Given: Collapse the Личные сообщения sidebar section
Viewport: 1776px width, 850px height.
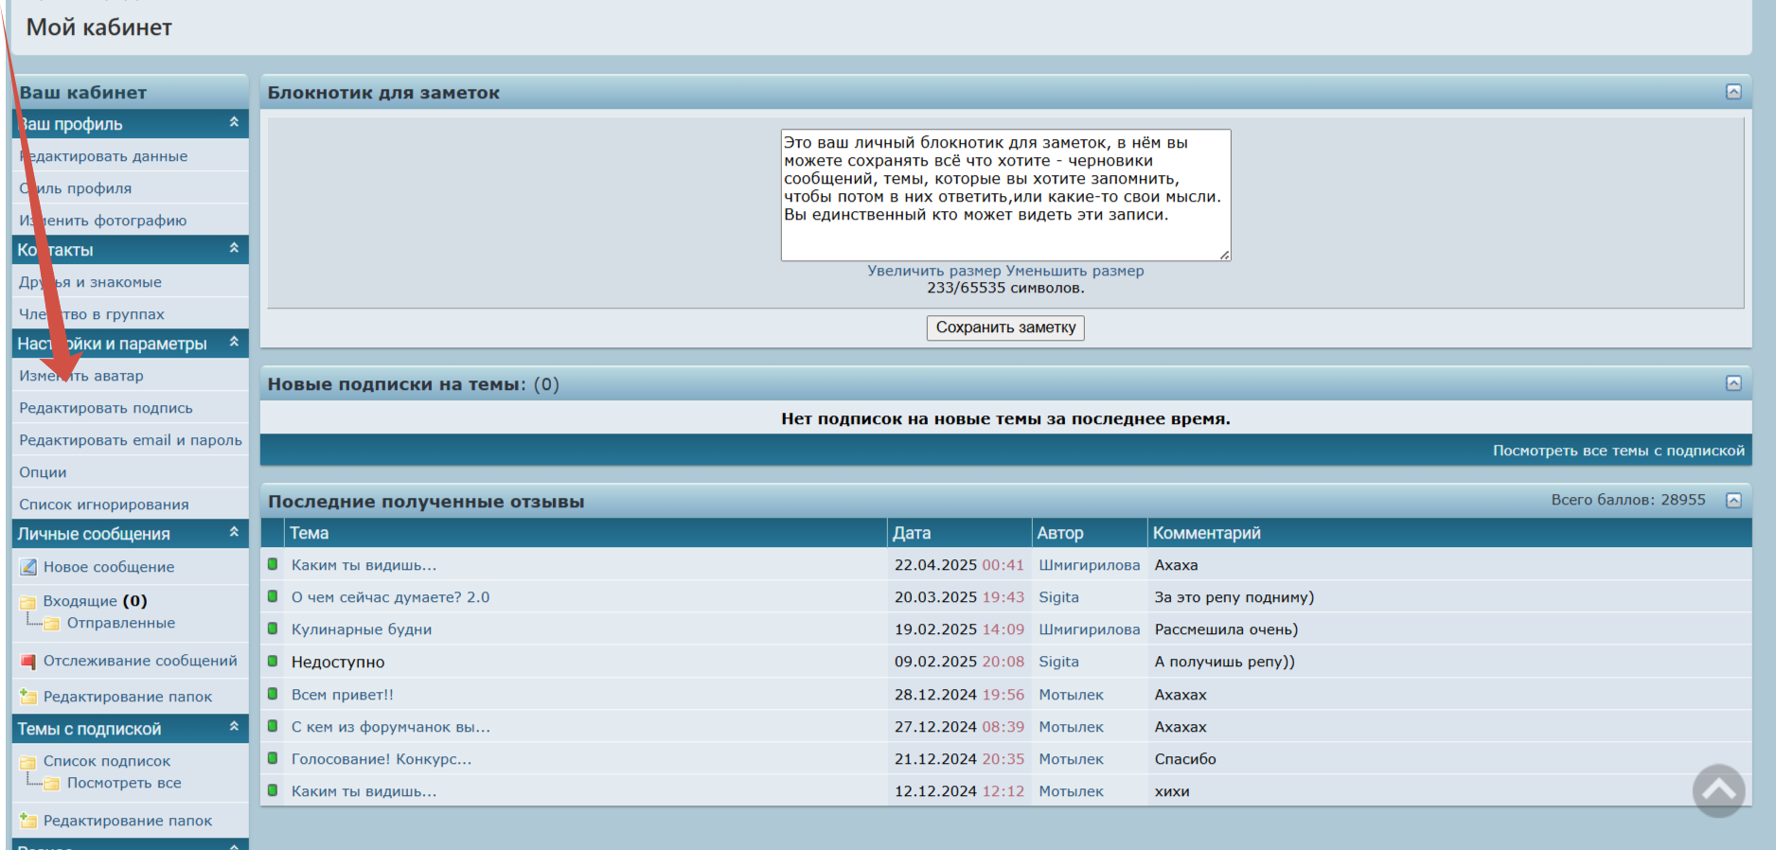Looking at the screenshot, I should [x=234, y=532].
